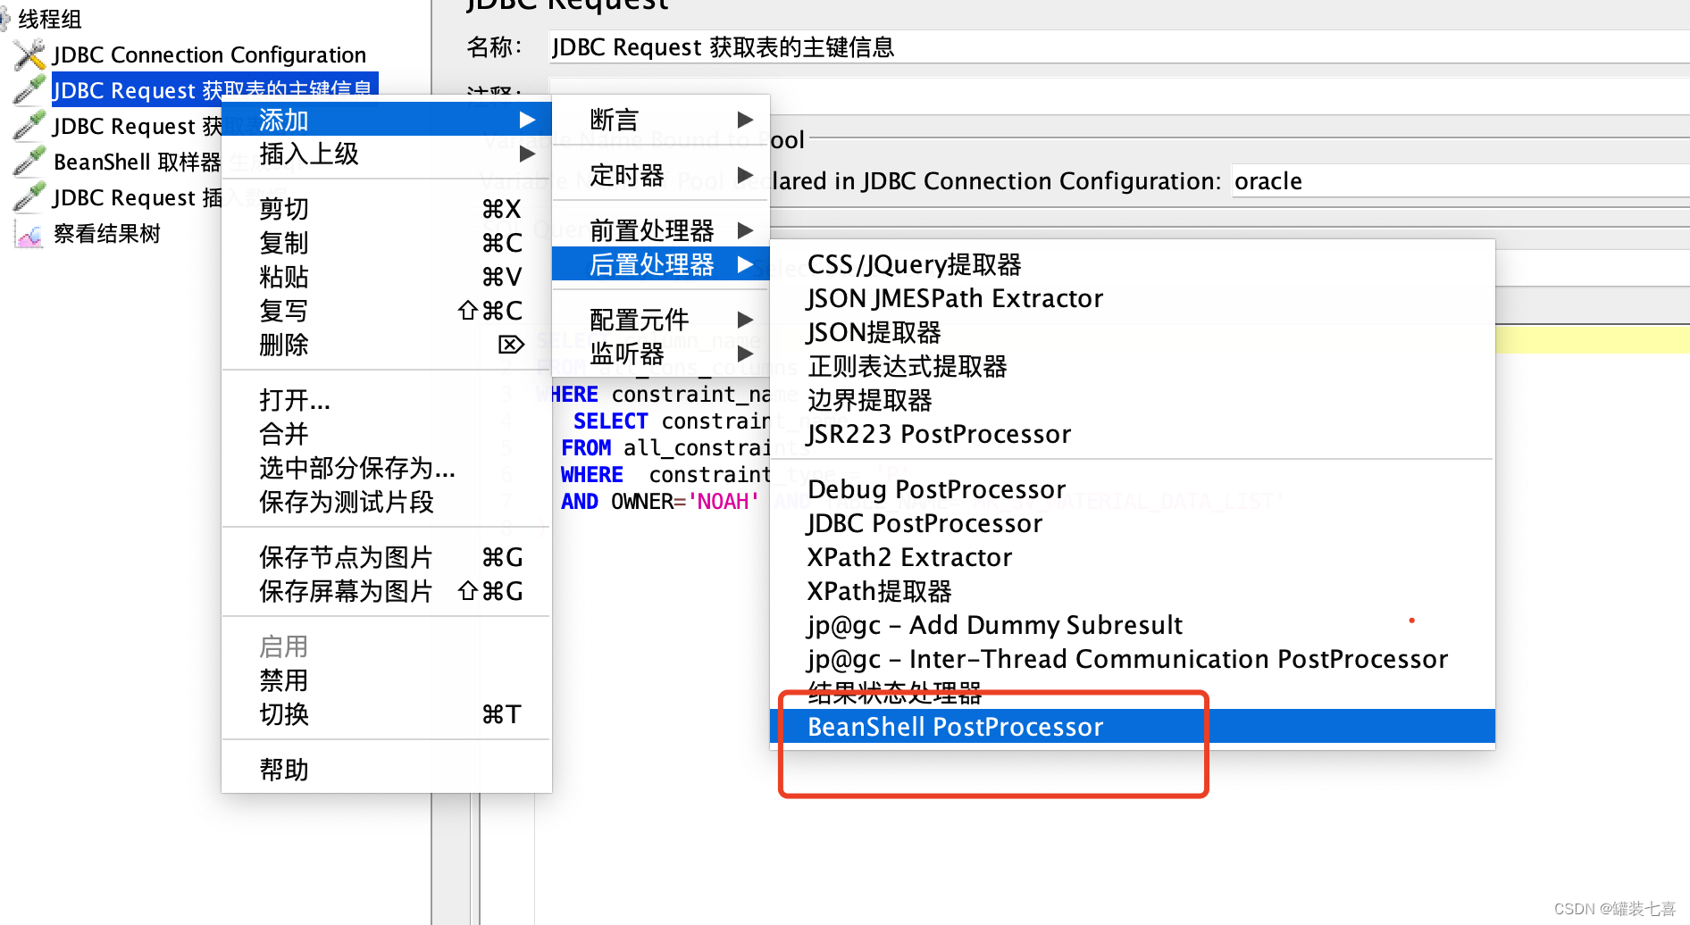Add a 边界提取器 post-processor
This screenshot has height=925, width=1690.
click(x=1133, y=400)
